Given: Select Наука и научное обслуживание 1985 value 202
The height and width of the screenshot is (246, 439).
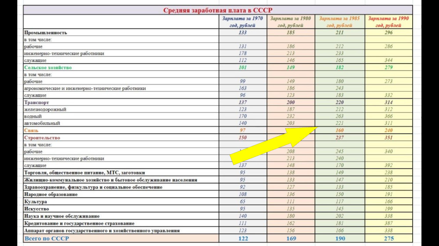Looking at the screenshot, I should [x=340, y=216].
